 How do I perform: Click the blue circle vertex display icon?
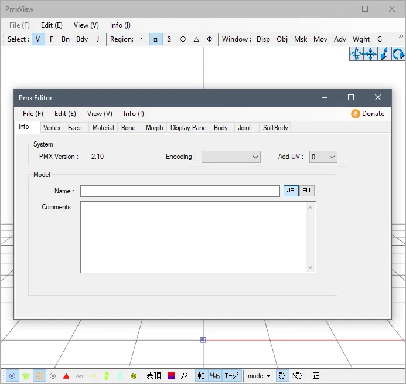[x=12, y=376]
